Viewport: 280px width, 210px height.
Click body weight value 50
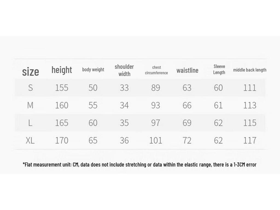point(93,88)
